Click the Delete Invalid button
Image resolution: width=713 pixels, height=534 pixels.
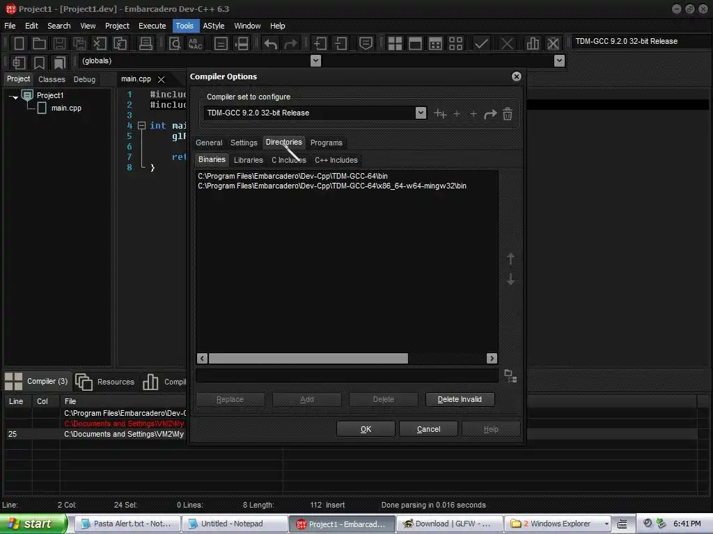coord(460,399)
